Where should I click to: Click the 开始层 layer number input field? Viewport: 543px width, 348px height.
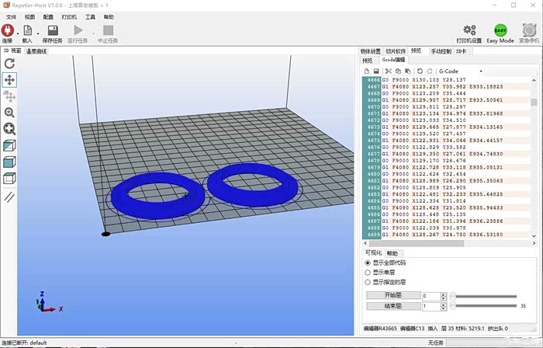coord(431,296)
